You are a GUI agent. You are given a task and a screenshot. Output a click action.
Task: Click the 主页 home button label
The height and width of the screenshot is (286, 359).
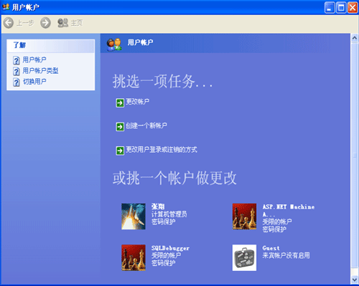pyautogui.click(x=77, y=23)
